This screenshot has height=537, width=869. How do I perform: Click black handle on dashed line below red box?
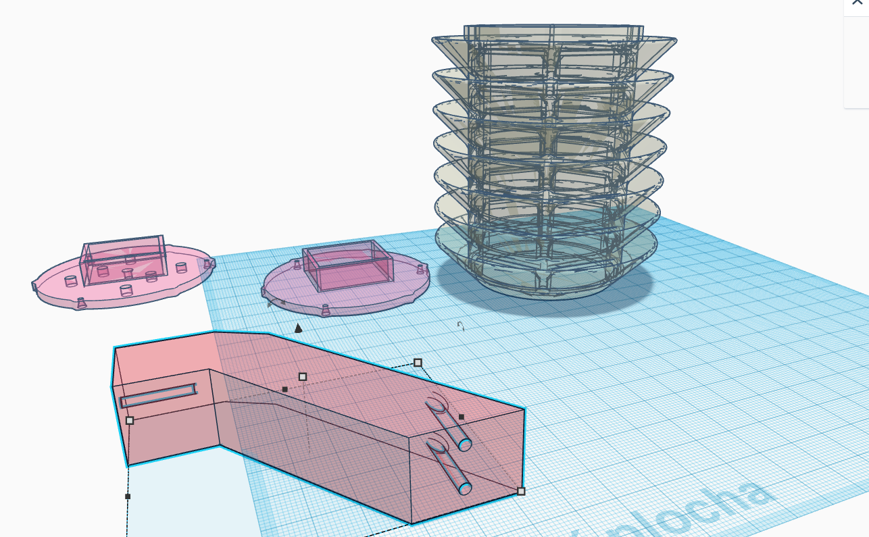click(128, 496)
